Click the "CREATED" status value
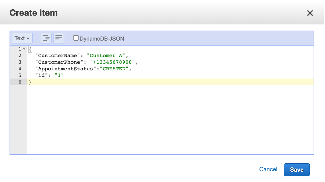 click(x=114, y=69)
